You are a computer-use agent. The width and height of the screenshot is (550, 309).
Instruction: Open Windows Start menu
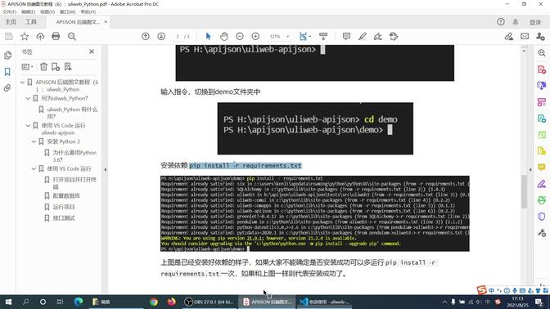(8, 302)
